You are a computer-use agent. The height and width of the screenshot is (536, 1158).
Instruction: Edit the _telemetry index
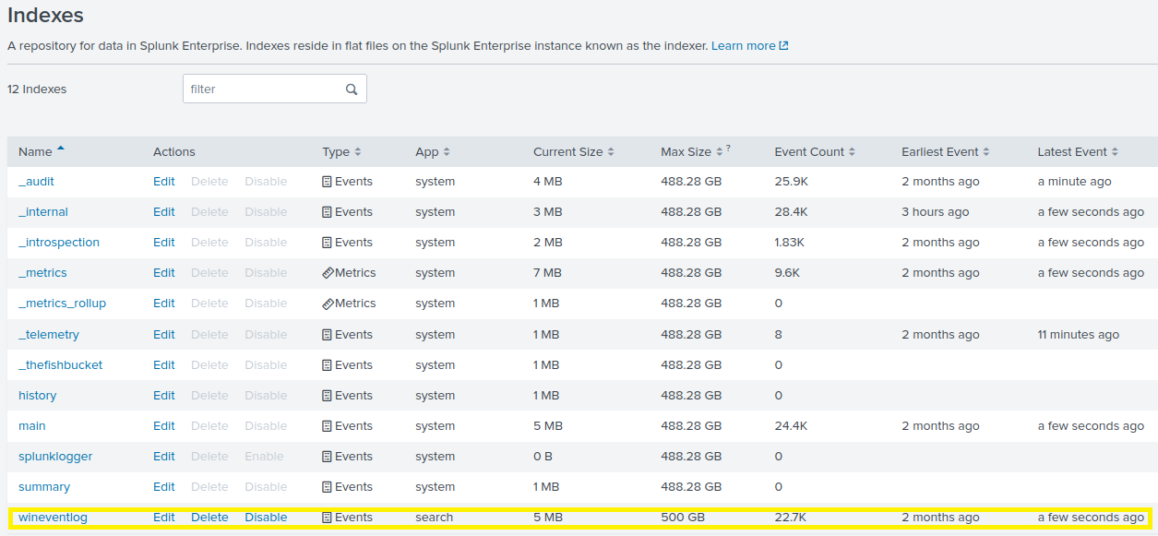tap(164, 335)
